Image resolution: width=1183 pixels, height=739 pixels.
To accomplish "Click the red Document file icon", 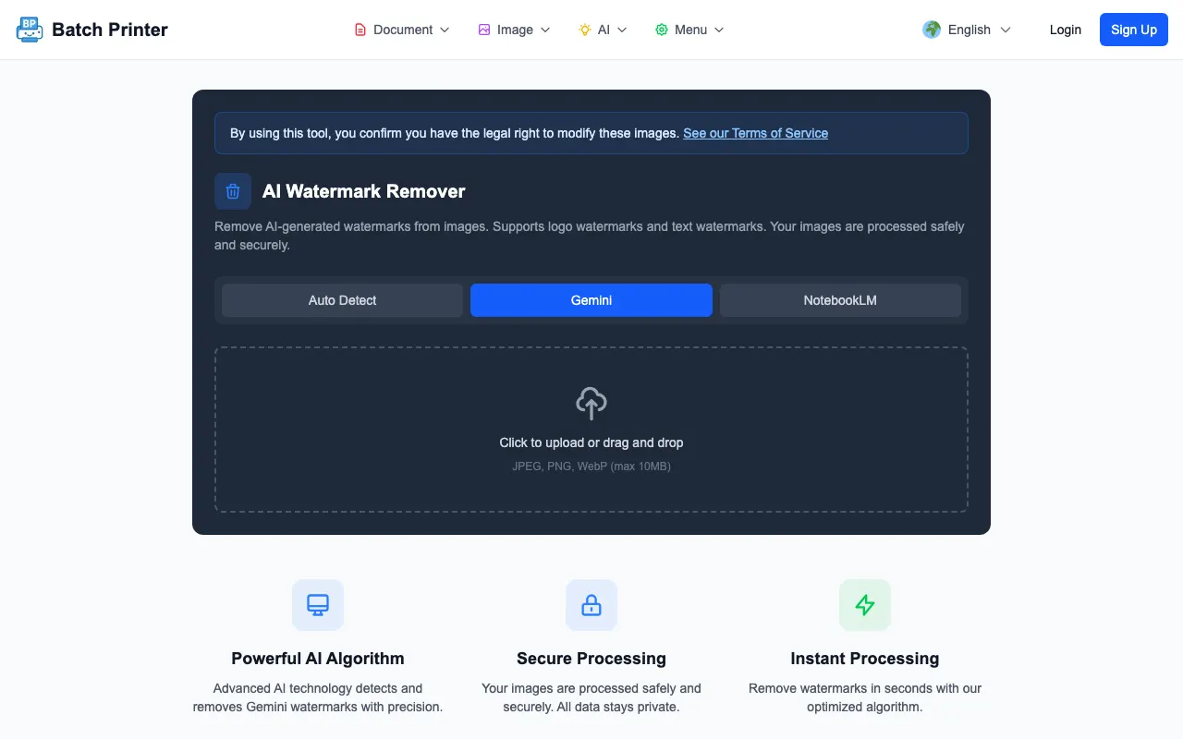I will tap(360, 30).
